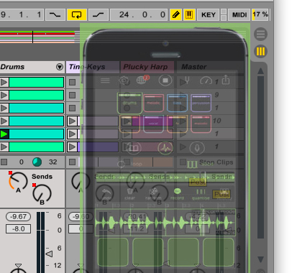Show the In/Out section selector
This screenshot has width=297, height=273.
(x=260, y=34)
